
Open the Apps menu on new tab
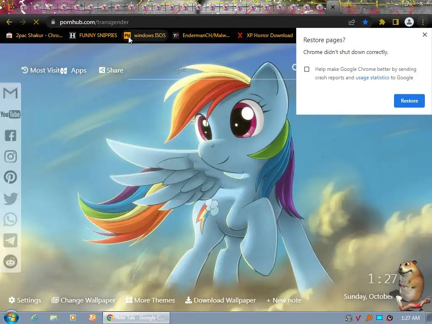tap(74, 70)
